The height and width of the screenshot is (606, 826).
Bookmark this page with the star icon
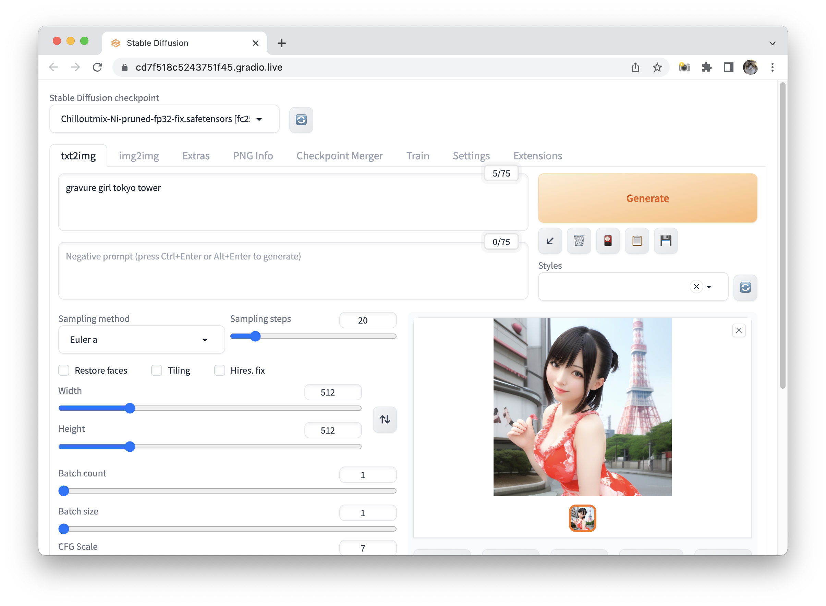pos(657,67)
